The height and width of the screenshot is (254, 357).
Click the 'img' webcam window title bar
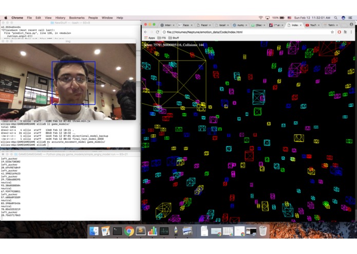(68, 41)
